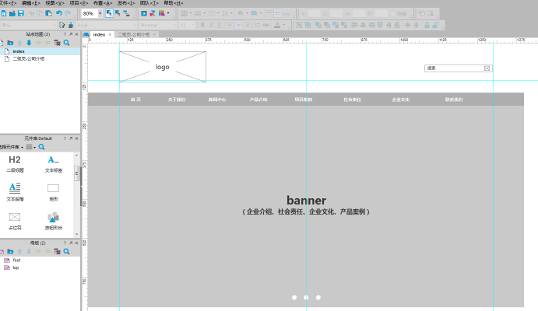Undo the last action
The image size is (538, 311).
59,13
